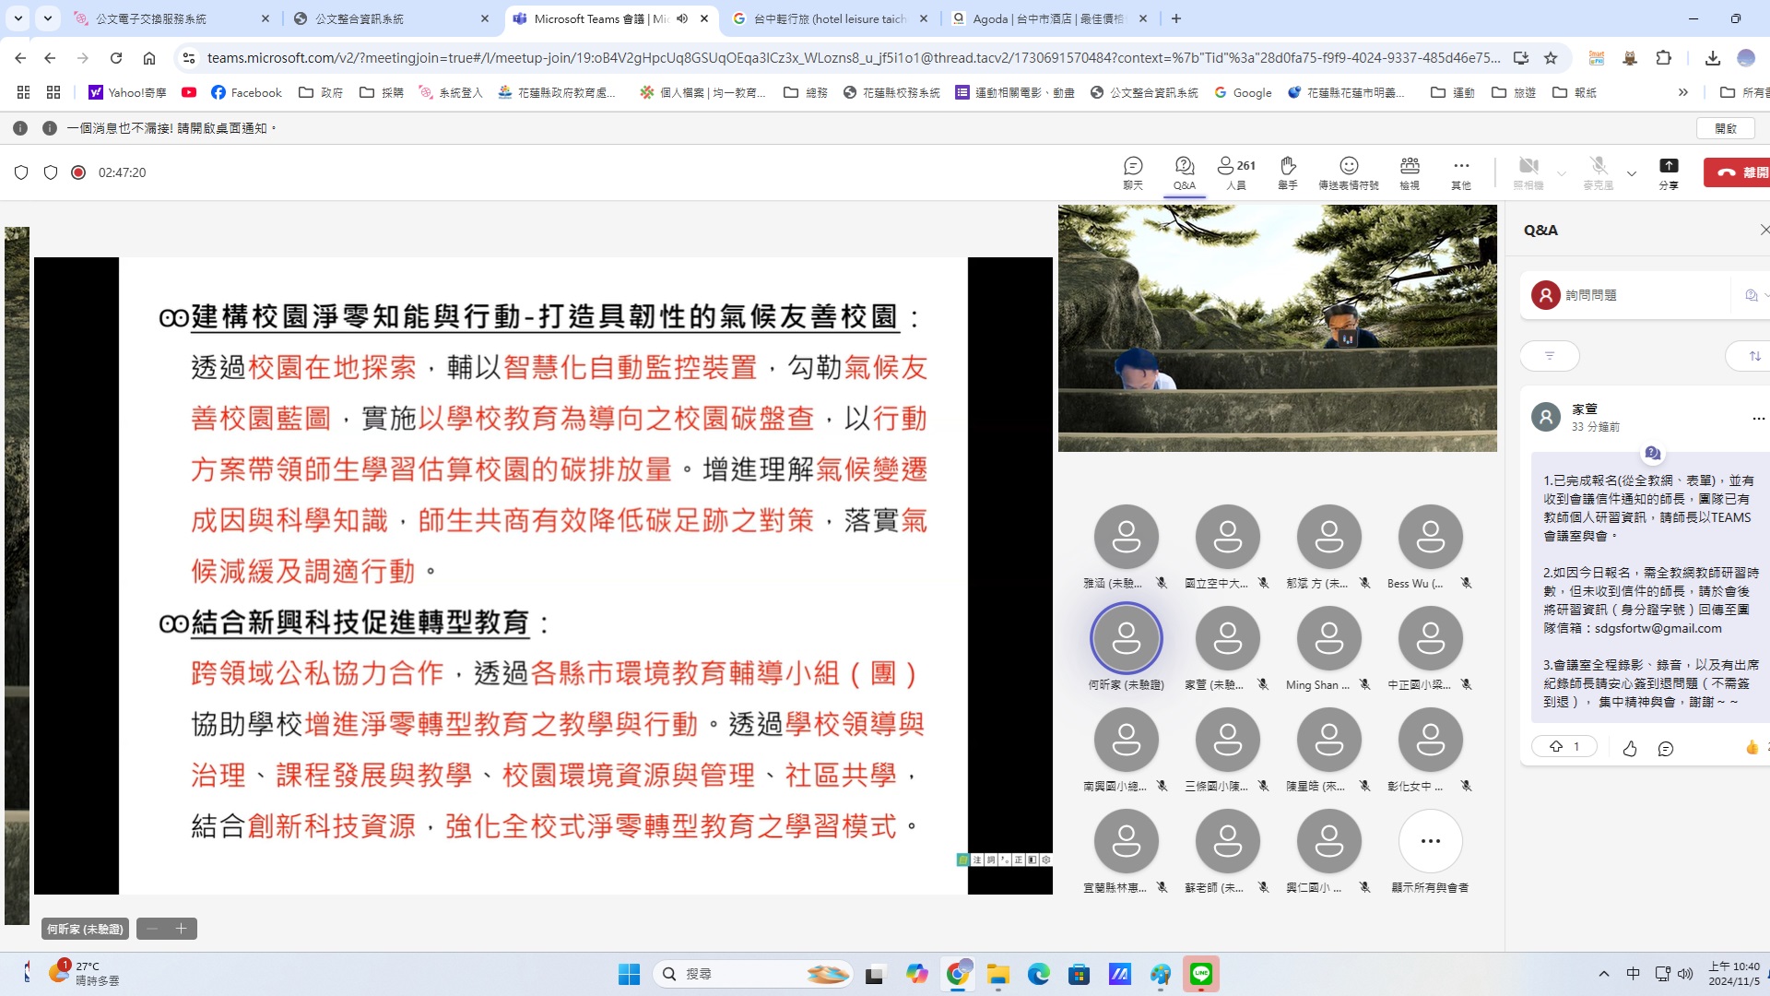
Task: Click the Share screen icon
Action: pyautogui.click(x=1669, y=172)
